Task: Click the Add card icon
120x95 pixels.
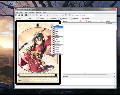Action: click(x=61, y=15)
